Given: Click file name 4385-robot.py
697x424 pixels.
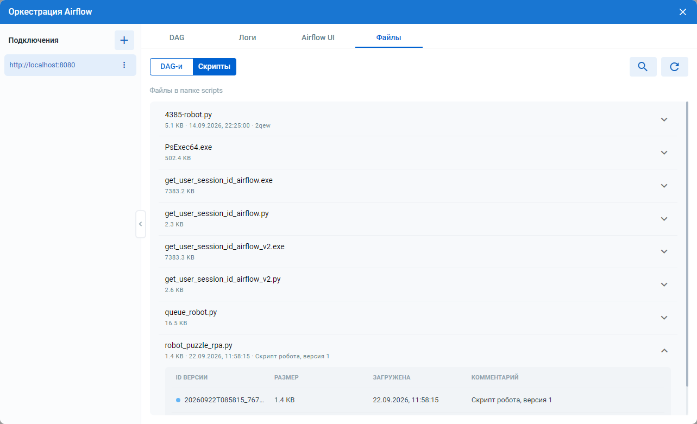Looking at the screenshot, I should click(x=189, y=115).
